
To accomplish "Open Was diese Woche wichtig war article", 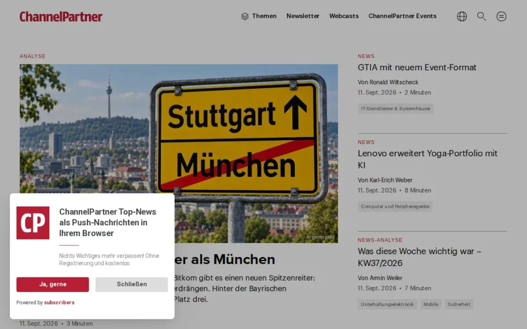I will pyautogui.click(x=419, y=257).
